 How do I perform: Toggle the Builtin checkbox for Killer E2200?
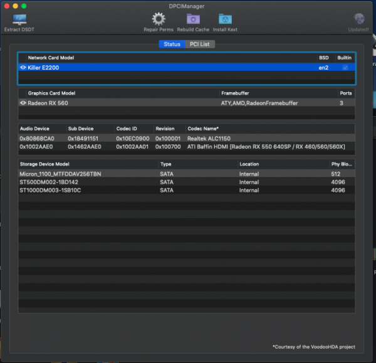[x=345, y=67]
